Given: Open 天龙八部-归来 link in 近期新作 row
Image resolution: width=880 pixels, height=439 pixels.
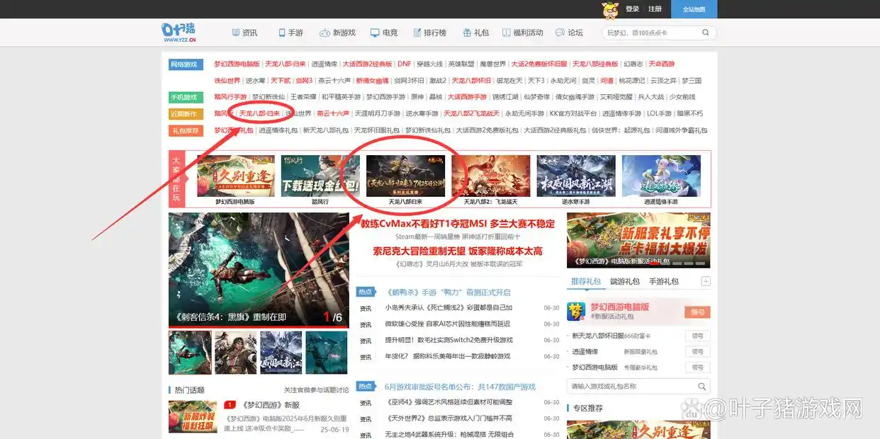Looking at the screenshot, I should pos(259,113).
